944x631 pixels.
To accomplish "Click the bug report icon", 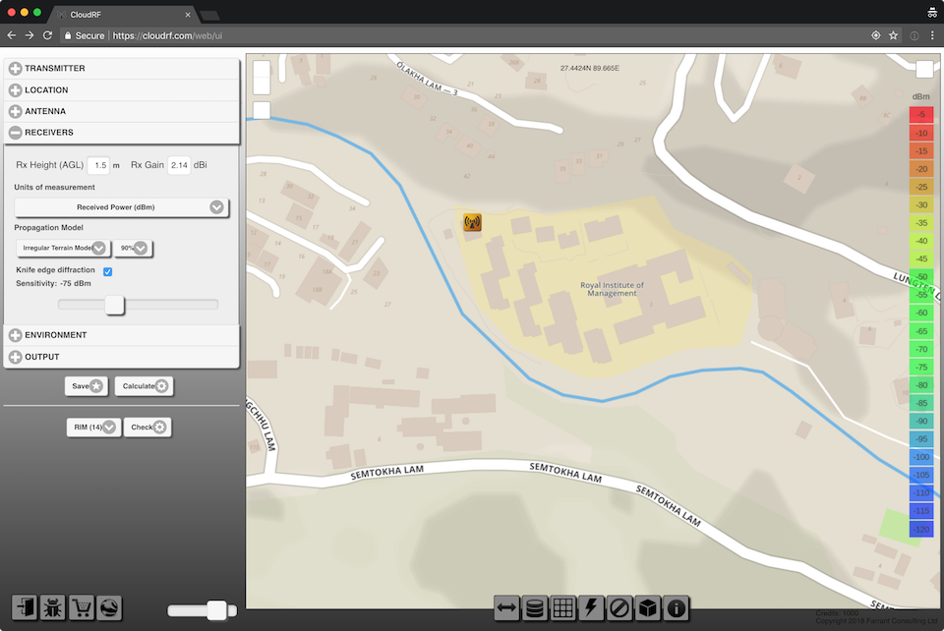I will tap(54, 607).
